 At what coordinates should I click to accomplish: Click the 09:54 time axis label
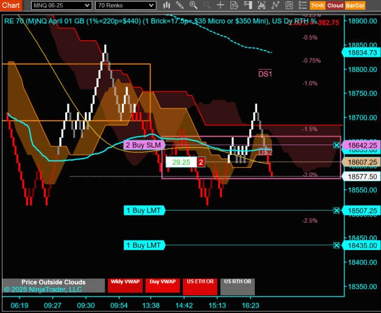coord(119,306)
